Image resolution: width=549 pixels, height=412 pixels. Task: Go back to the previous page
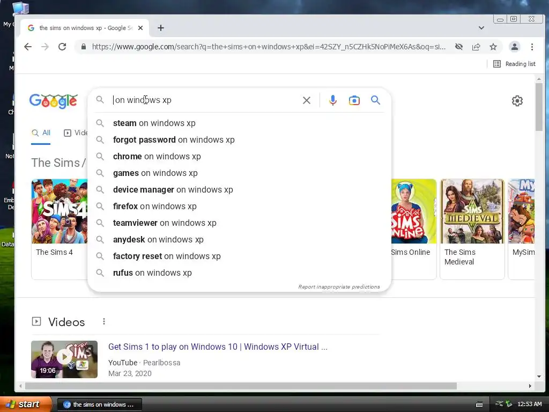(x=28, y=47)
